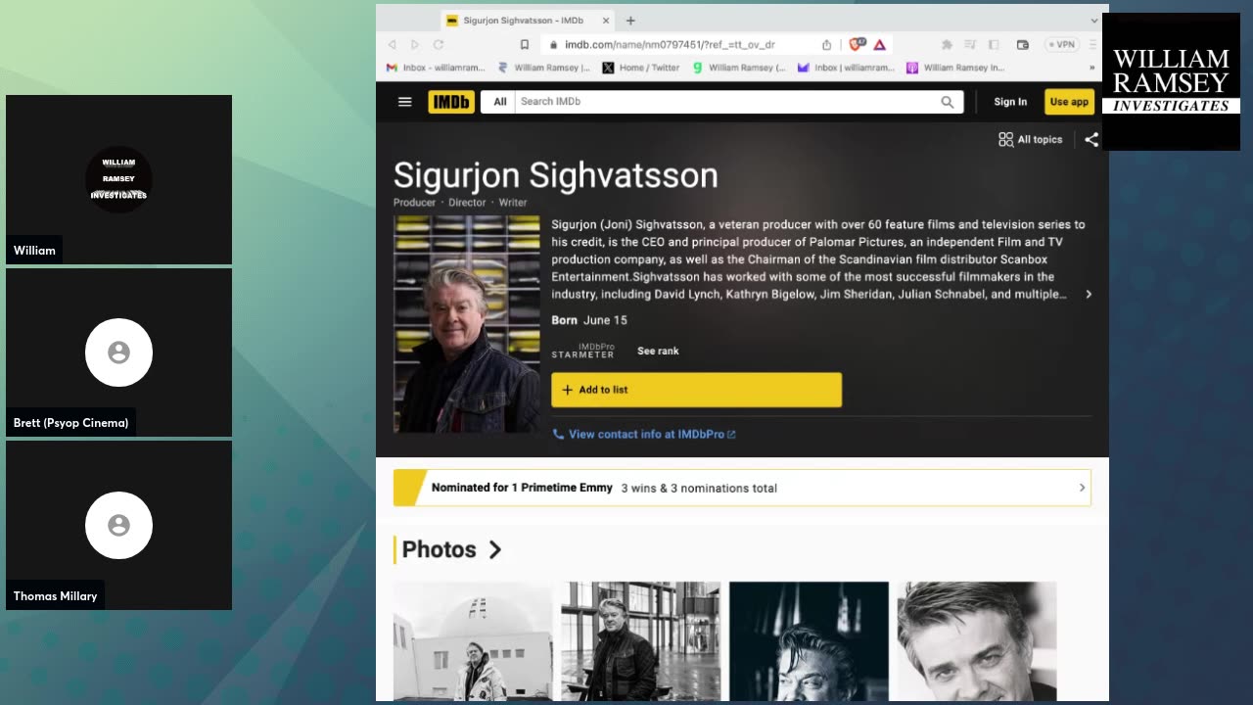
Task: Click the Use app button
Action: coord(1068,102)
